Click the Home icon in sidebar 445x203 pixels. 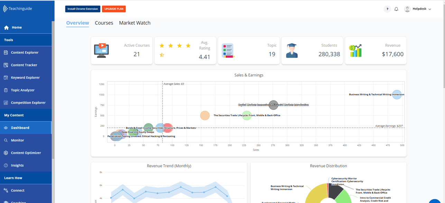[x=6, y=28]
